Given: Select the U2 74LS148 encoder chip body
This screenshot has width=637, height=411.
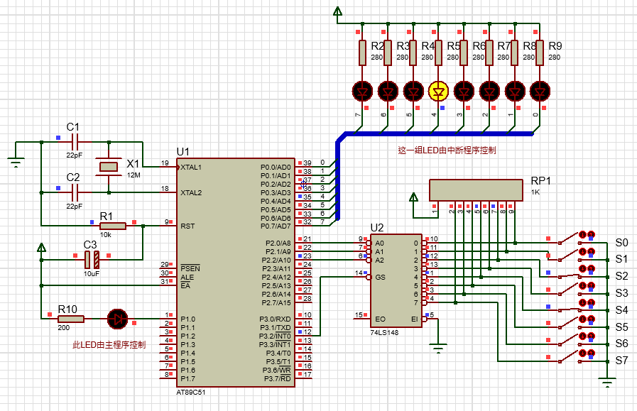Looking at the screenshot, I should point(396,280).
